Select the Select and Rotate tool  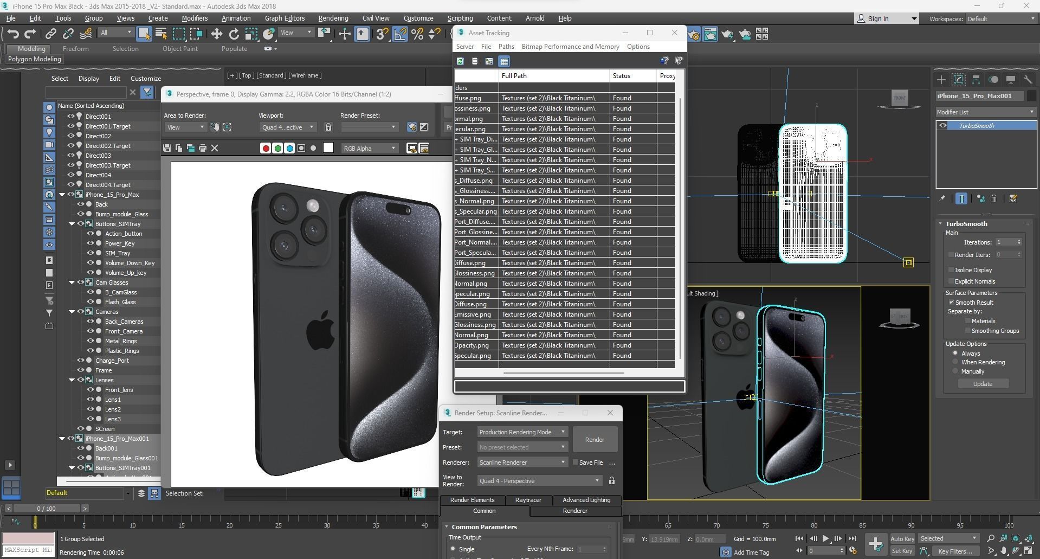234,34
